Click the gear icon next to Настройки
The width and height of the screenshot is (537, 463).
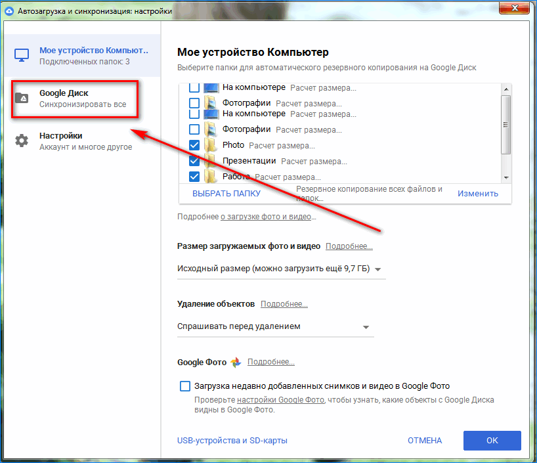22,141
